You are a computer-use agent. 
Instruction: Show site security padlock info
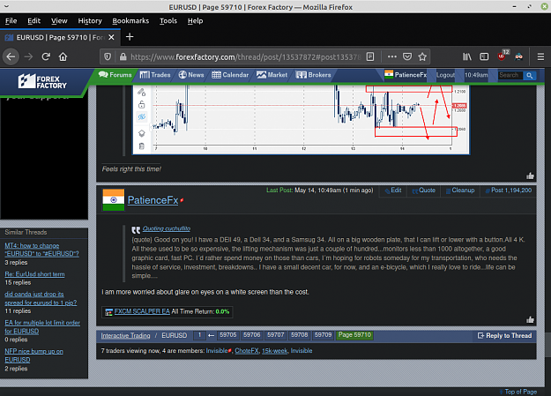(123, 56)
